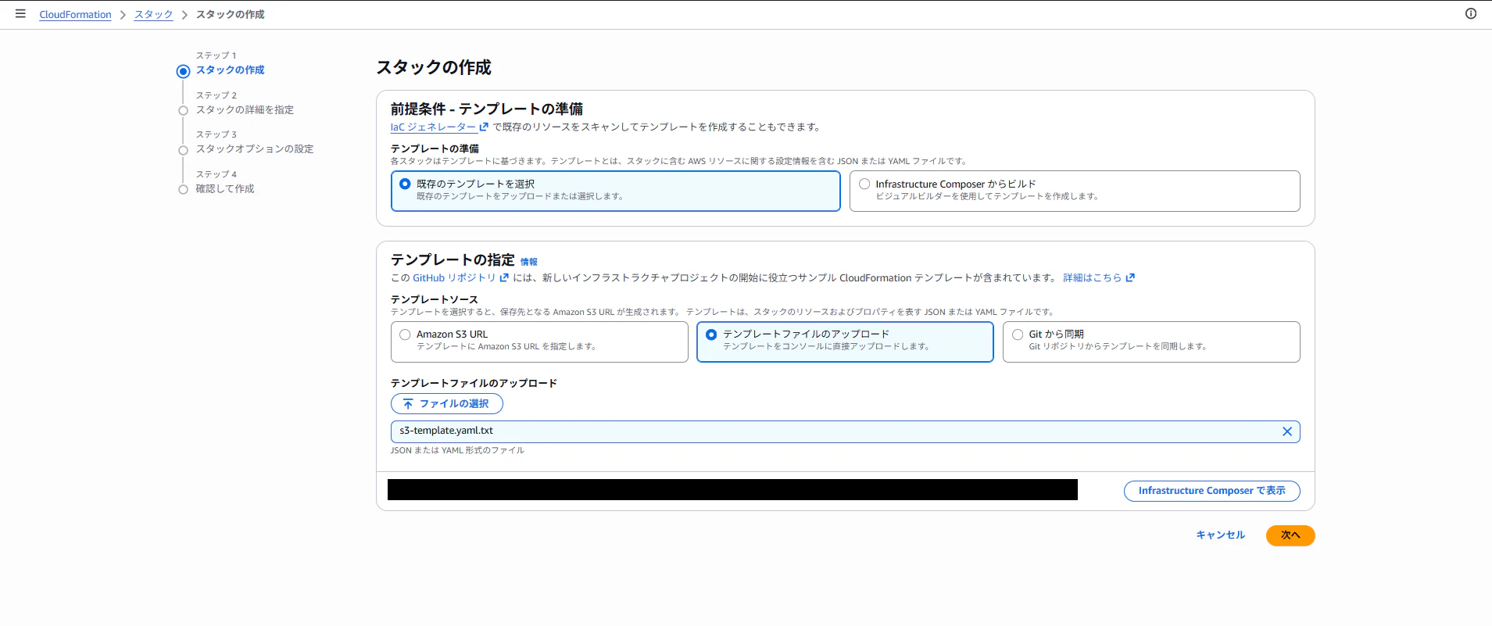Click the テンプレートファイルのアップロード section label

click(x=474, y=383)
